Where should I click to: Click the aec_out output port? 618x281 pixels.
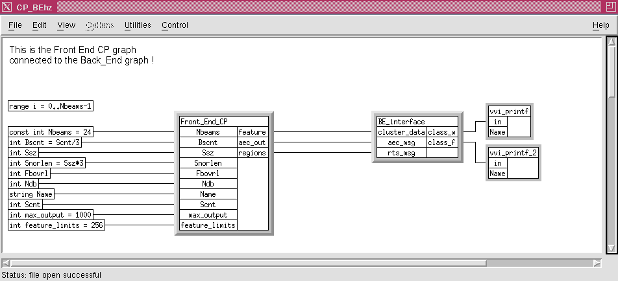pyautogui.click(x=252, y=142)
